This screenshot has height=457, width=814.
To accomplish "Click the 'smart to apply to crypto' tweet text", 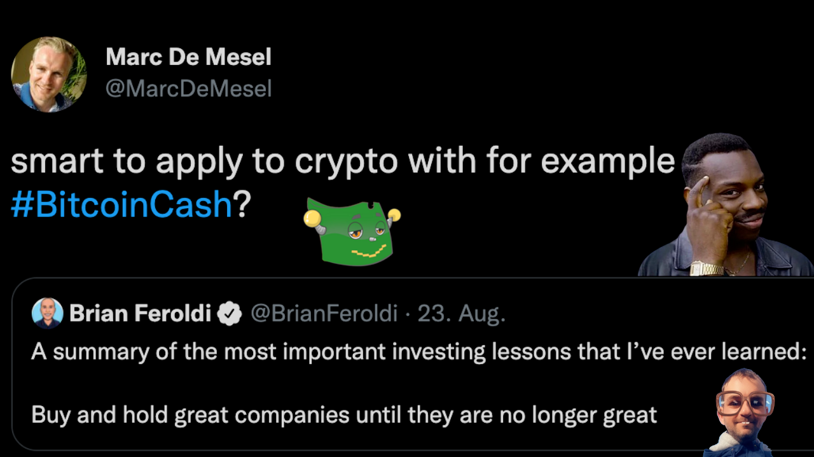I will pyautogui.click(x=343, y=162).
